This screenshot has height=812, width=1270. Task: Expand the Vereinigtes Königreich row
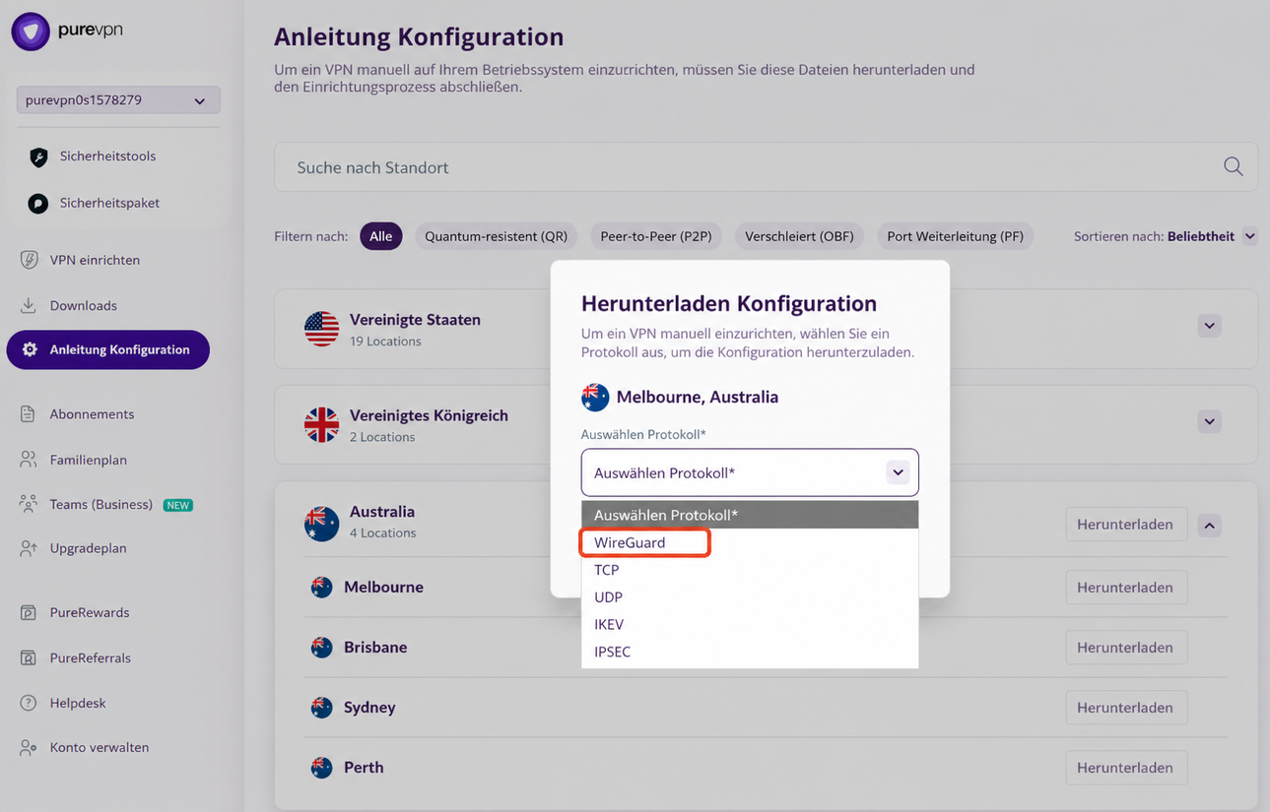click(1210, 421)
